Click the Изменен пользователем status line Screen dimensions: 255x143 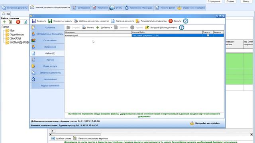pyautogui.click(x=65, y=126)
